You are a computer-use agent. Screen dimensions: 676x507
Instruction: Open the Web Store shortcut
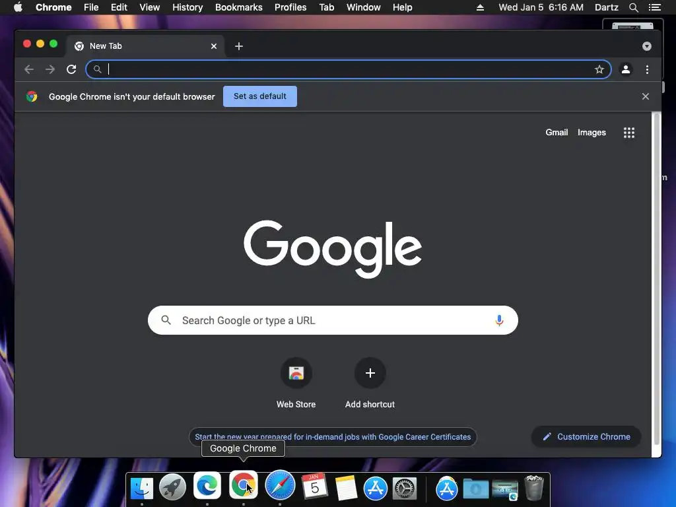[296, 383]
